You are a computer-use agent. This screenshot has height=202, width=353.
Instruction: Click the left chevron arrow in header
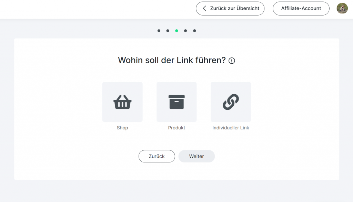click(x=204, y=8)
